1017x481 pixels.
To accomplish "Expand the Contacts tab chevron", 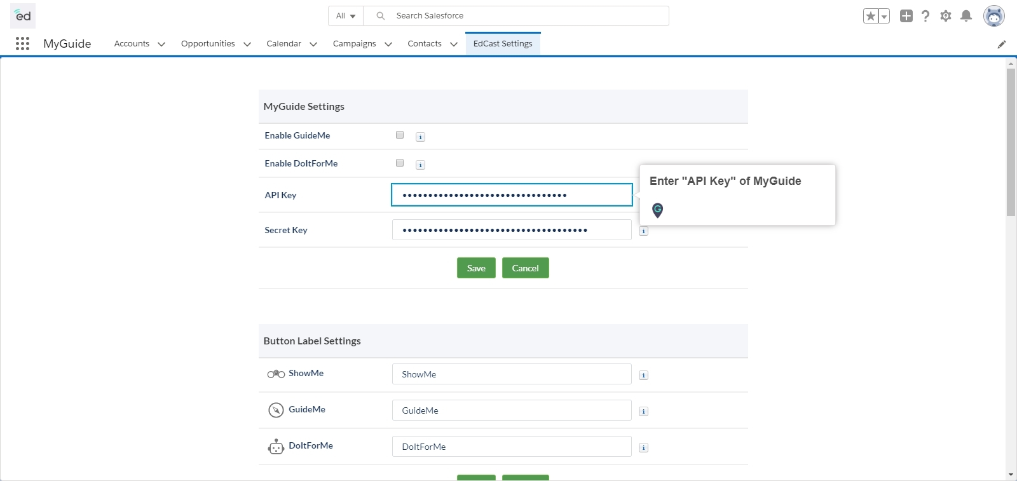I will pos(454,44).
